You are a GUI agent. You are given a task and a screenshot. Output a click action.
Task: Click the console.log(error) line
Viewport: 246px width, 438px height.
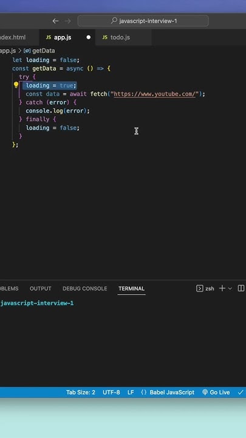tap(58, 111)
